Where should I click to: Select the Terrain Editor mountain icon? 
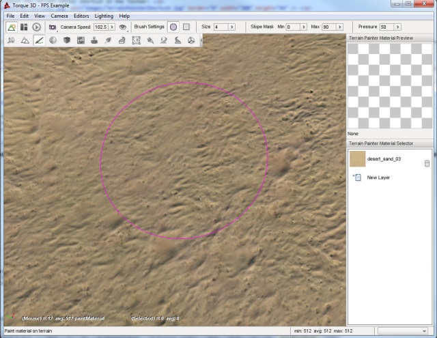coord(25,41)
